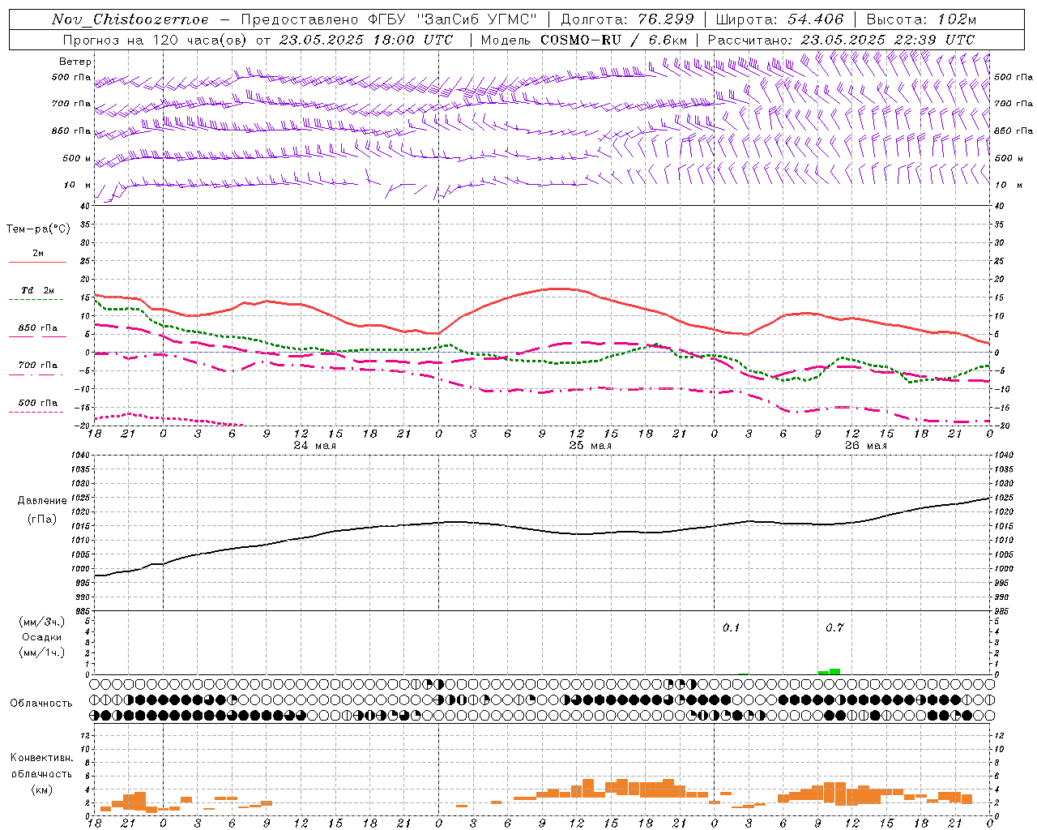Click the 'Конвективн.' convective cloud label

pos(42,758)
